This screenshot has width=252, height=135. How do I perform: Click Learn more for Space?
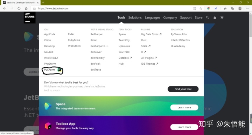(184, 107)
